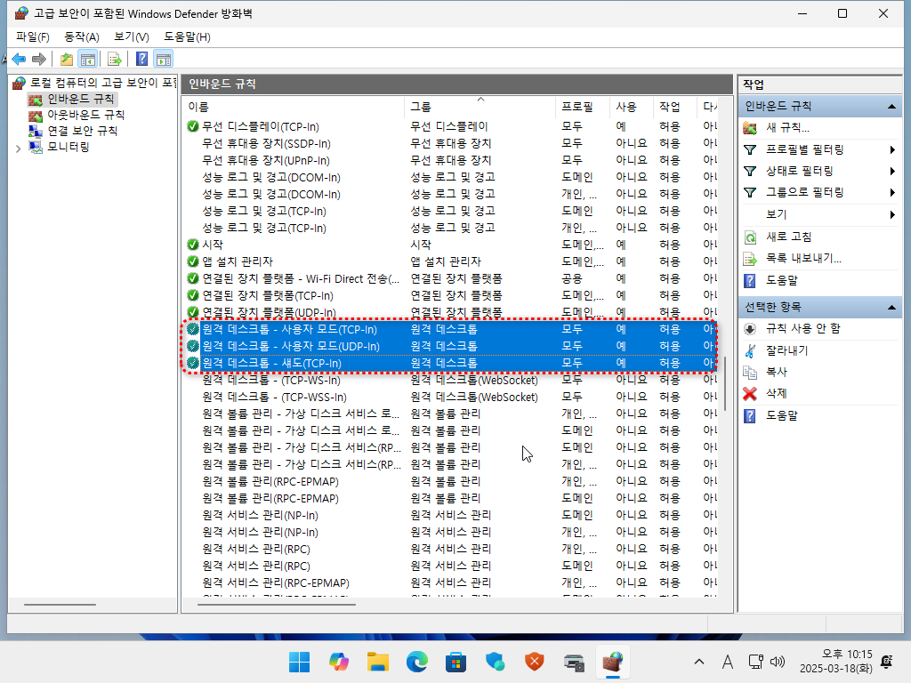Select rule 원격 데스크톱 - 섀도(TCP-In)
Image resolution: width=911 pixels, height=683 pixels.
pos(450,363)
